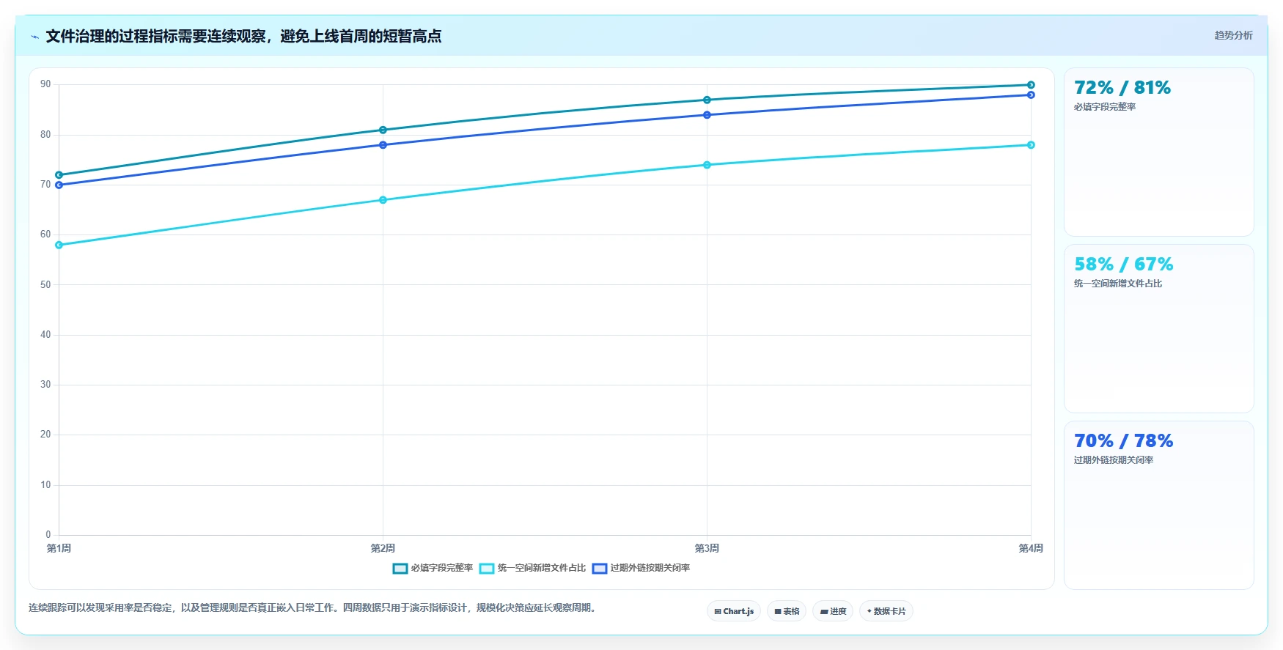Click the 表格 chip

point(787,611)
